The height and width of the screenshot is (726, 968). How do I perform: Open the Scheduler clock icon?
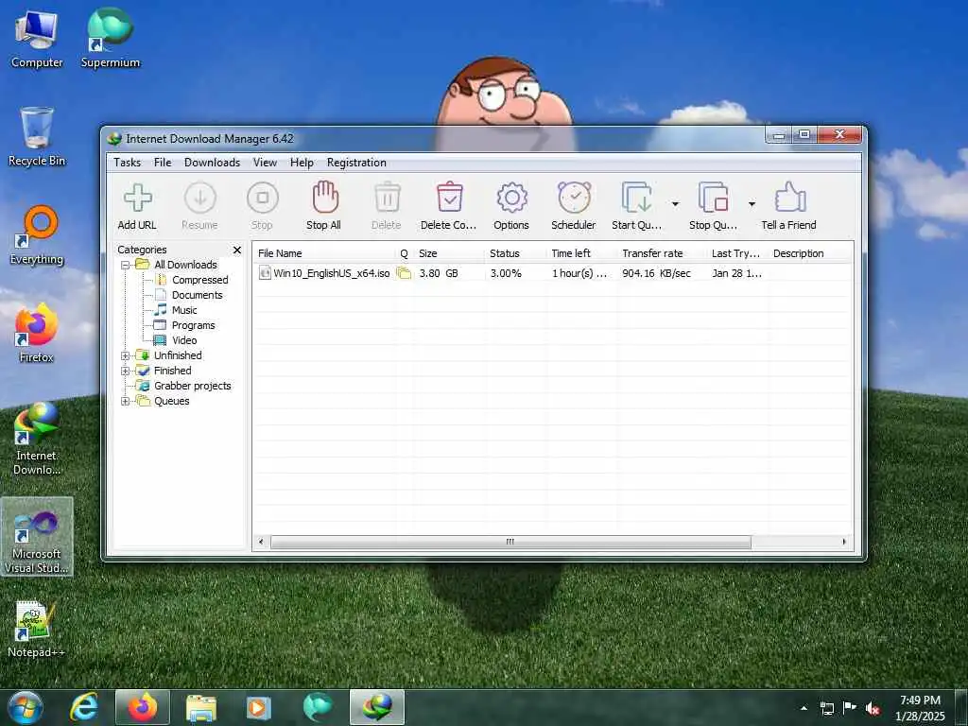(574, 198)
